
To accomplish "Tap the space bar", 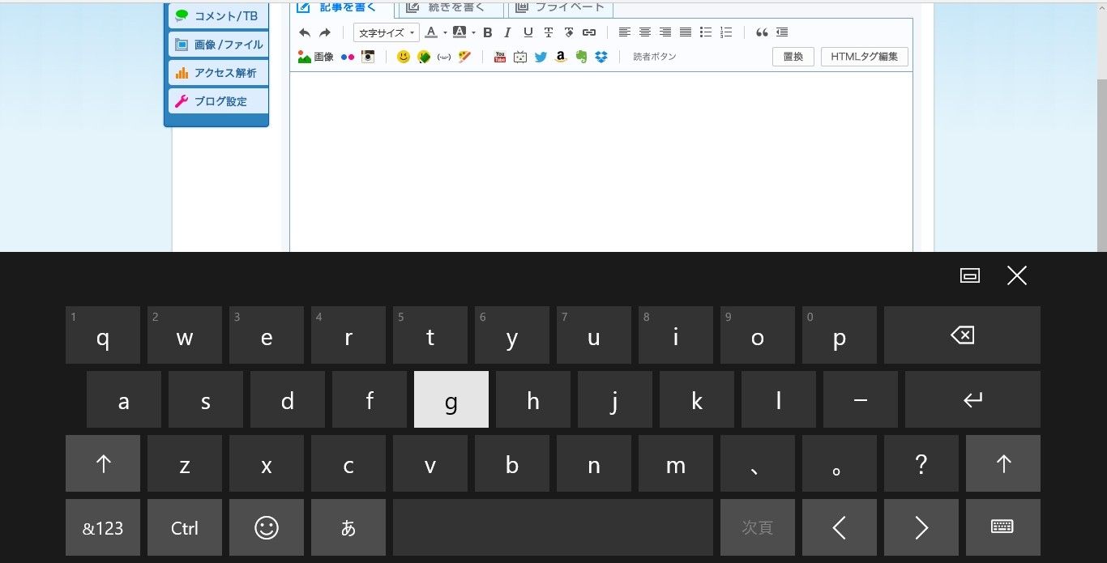I will (x=553, y=527).
